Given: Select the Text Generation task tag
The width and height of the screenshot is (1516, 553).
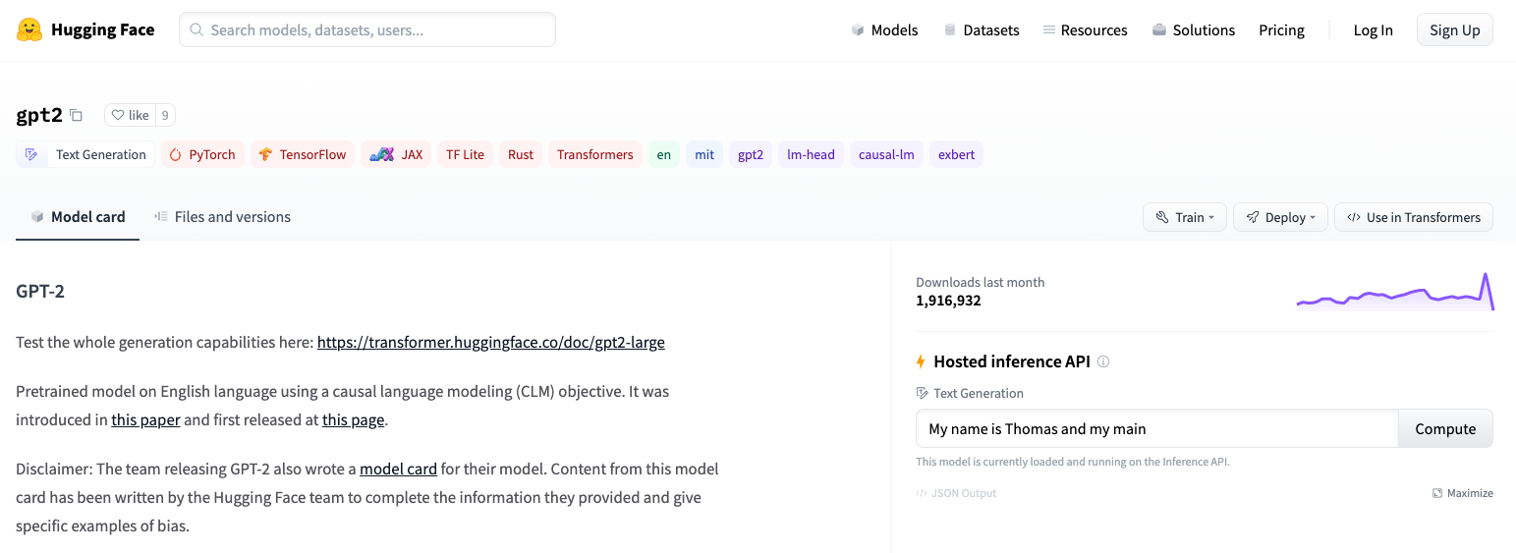Looking at the screenshot, I should [85, 154].
